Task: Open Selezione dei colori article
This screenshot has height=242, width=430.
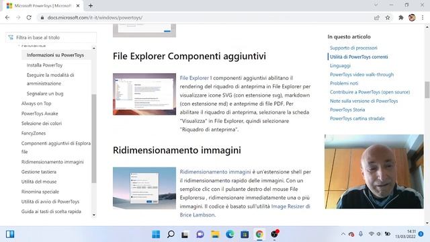Action: pyautogui.click(x=42, y=123)
